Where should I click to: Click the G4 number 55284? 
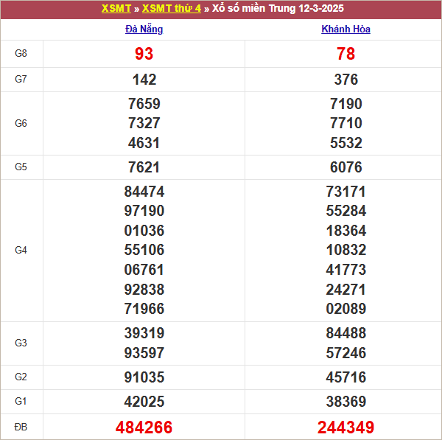346,211
